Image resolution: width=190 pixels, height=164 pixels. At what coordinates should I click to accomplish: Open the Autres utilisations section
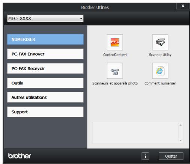tap(45, 97)
